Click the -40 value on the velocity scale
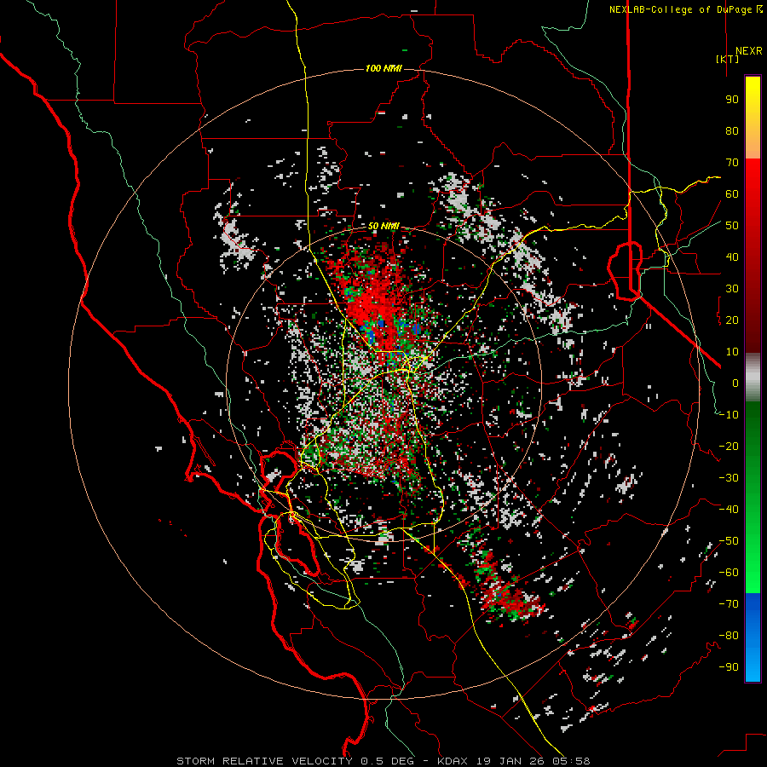Screen dimensions: 767x767 [729, 510]
